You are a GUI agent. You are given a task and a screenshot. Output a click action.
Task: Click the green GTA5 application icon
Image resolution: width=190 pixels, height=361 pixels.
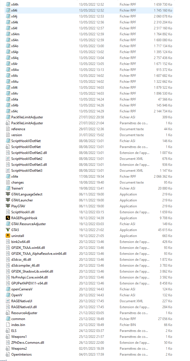(x=8, y=230)
